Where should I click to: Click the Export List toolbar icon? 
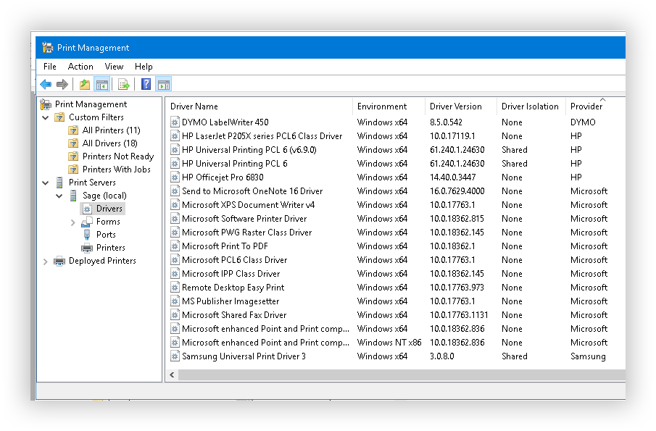pyautogui.click(x=124, y=85)
